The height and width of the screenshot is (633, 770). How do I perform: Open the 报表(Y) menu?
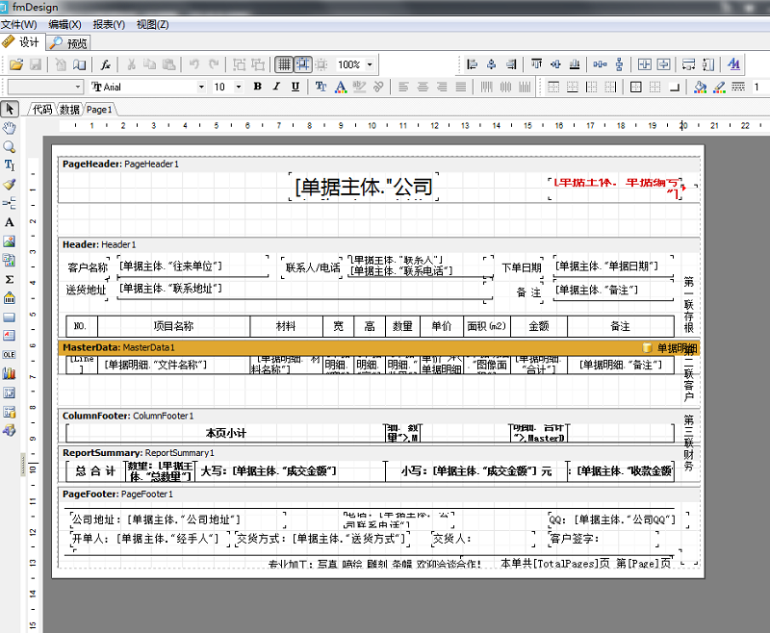pos(110,25)
